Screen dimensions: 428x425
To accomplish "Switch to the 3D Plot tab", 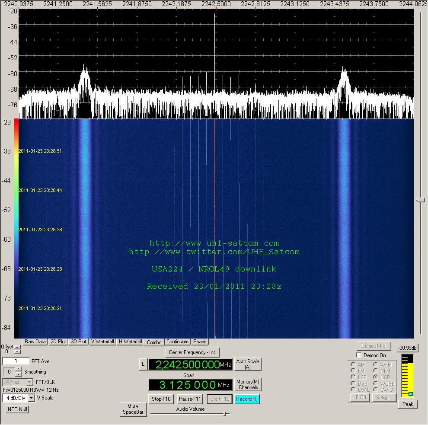I will click(x=78, y=342).
